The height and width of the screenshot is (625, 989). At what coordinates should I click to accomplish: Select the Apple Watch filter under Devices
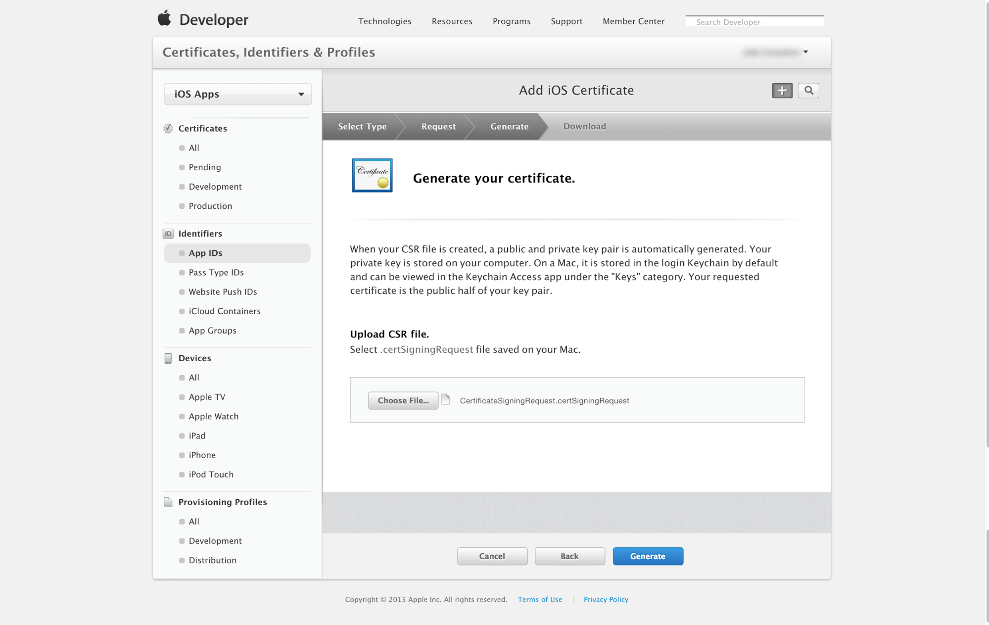pyautogui.click(x=213, y=416)
